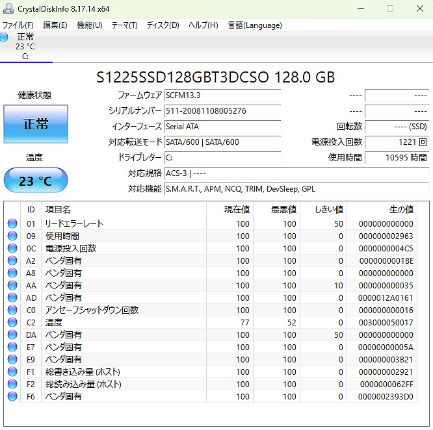Open the ディスク(D) menu
Screen dimensions: 433x430
pos(163,25)
